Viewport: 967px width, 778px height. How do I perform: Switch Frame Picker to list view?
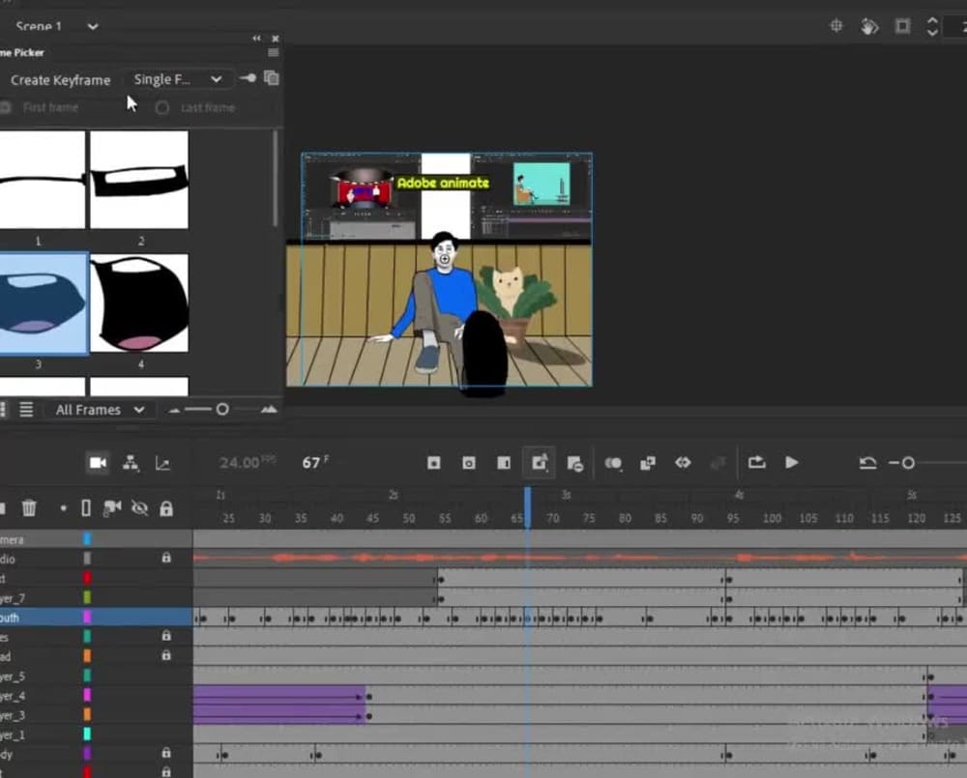[26, 410]
